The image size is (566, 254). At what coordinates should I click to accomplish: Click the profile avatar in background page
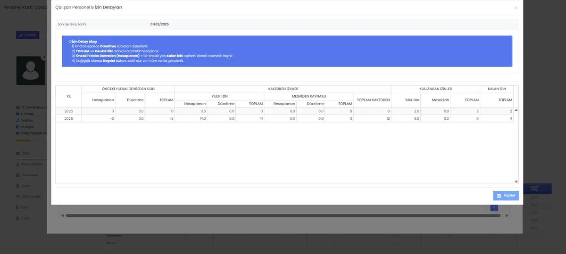point(31,71)
